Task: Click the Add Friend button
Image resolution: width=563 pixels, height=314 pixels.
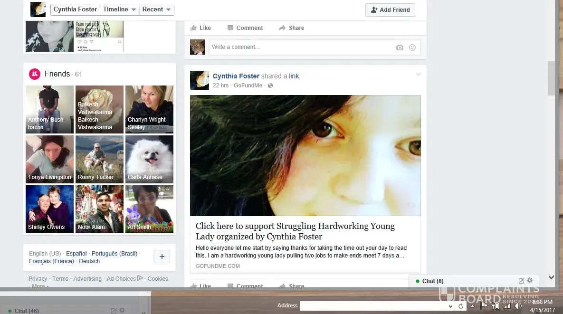Action: click(x=390, y=10)
